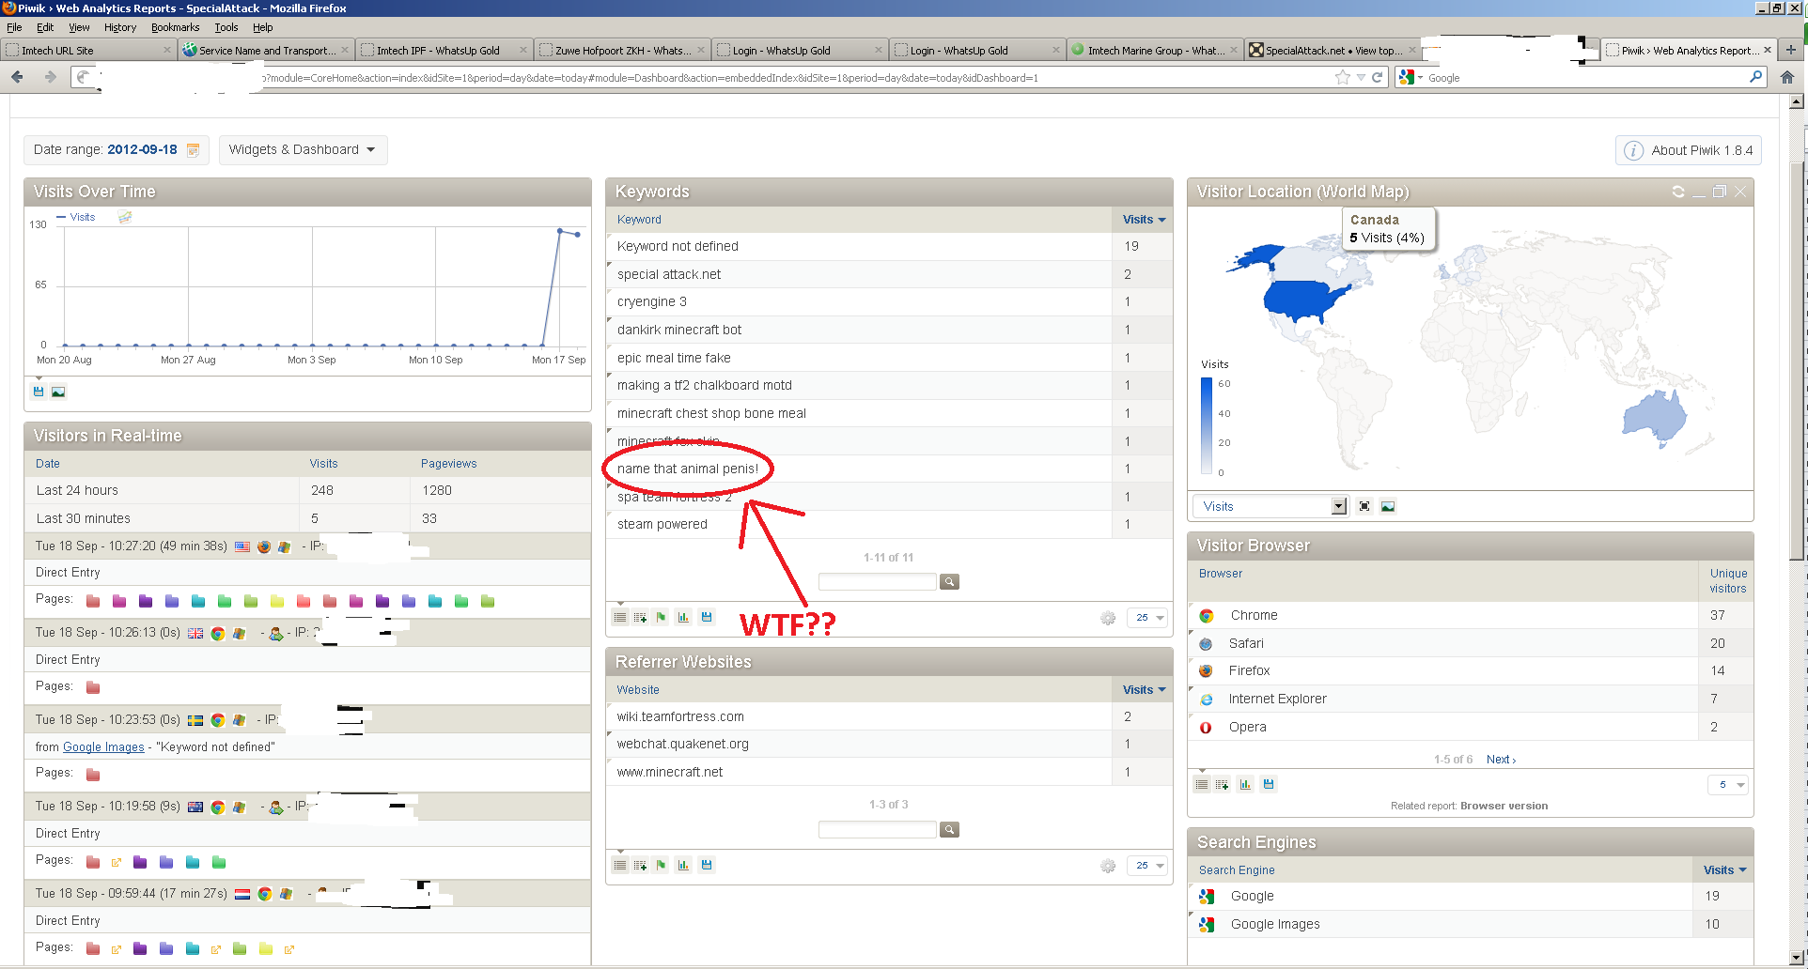
Task: Export Visits Over Time data via save icon
Action: 39,392
